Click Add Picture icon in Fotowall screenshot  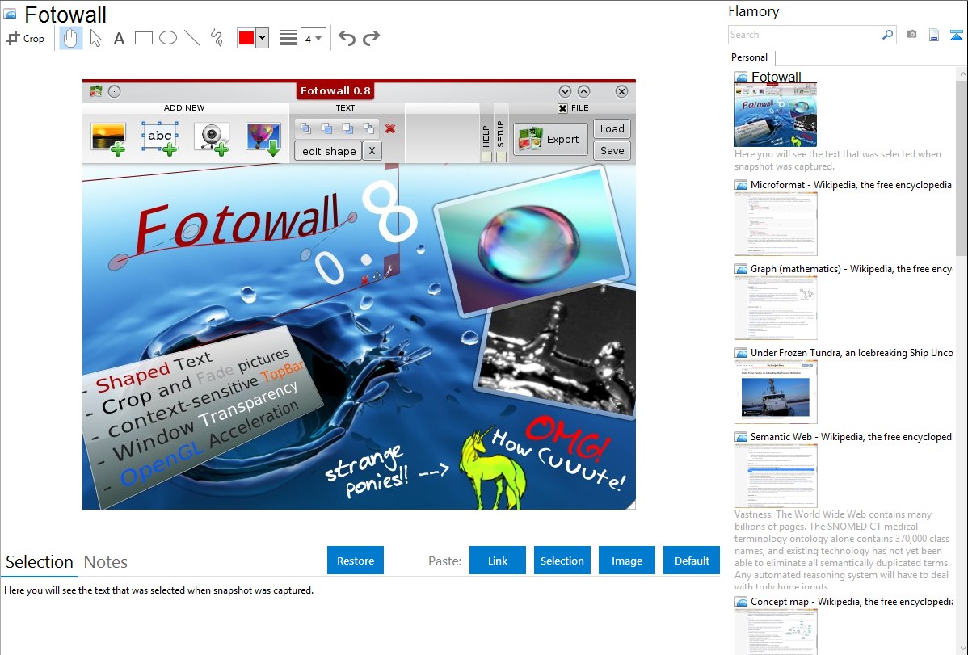click(x=108, y=139)
